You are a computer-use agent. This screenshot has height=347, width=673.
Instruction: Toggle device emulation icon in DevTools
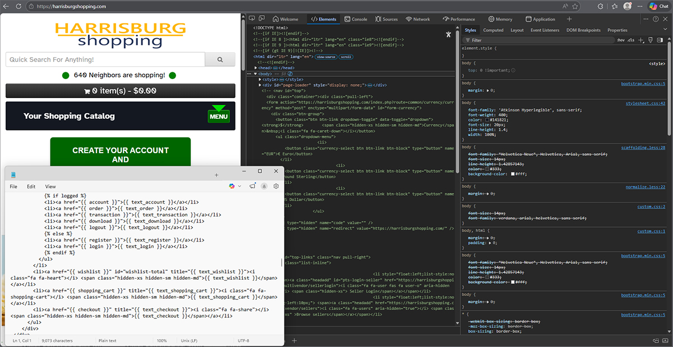tap(262, 19)
